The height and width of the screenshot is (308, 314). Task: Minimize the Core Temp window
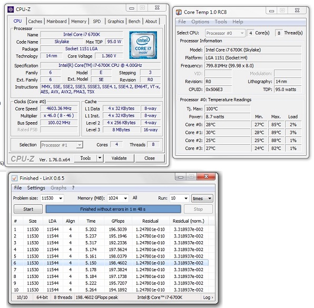click(271, 11)
